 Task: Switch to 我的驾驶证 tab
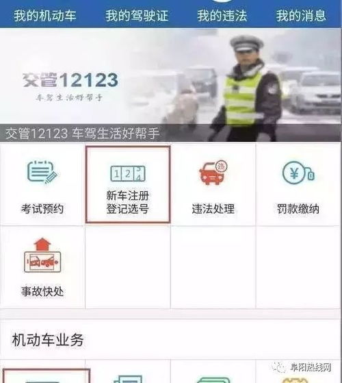137,15
